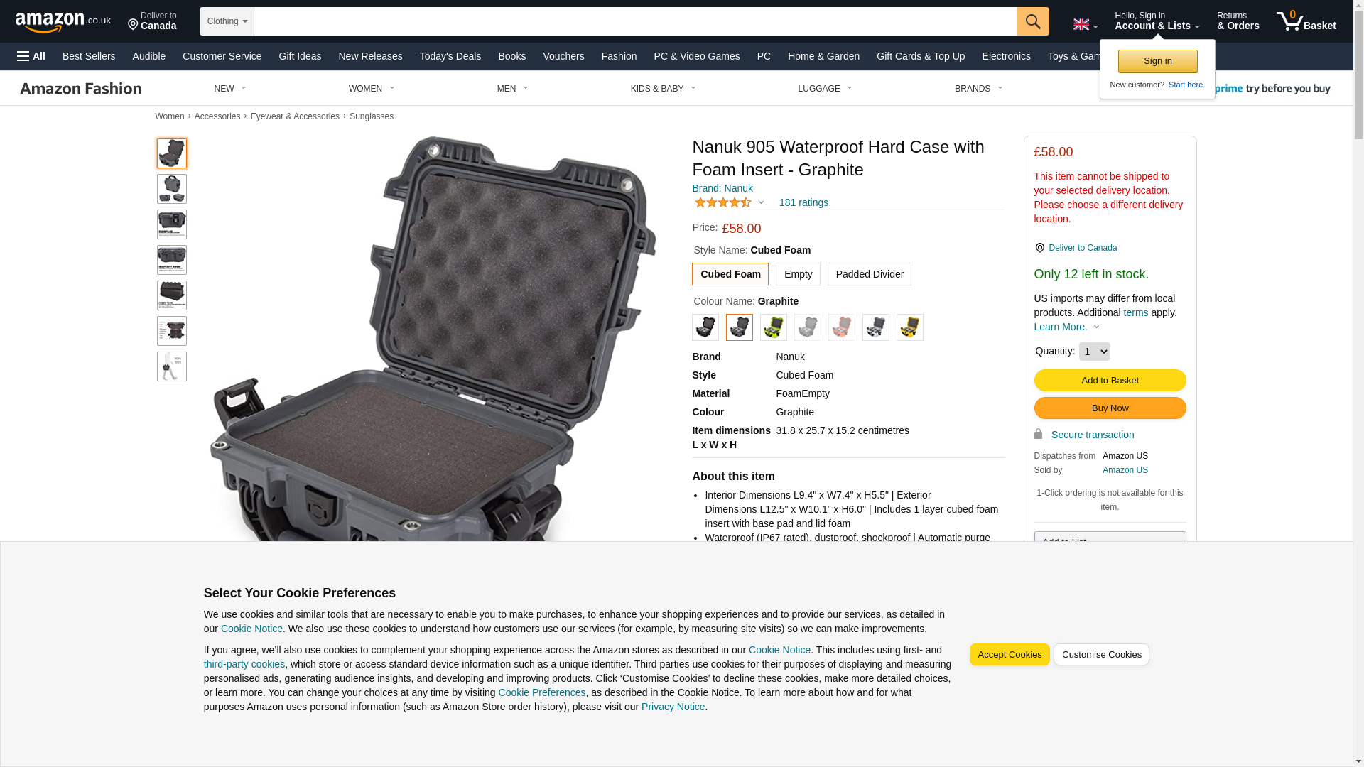Open the LUGGAGE fashion menu

pyautogui.click(x=825, y=89)
